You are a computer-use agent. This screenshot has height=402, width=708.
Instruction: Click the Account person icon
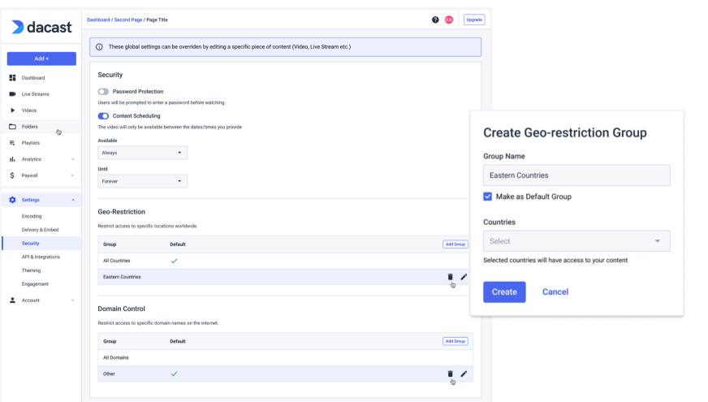(x=12, y=300)
